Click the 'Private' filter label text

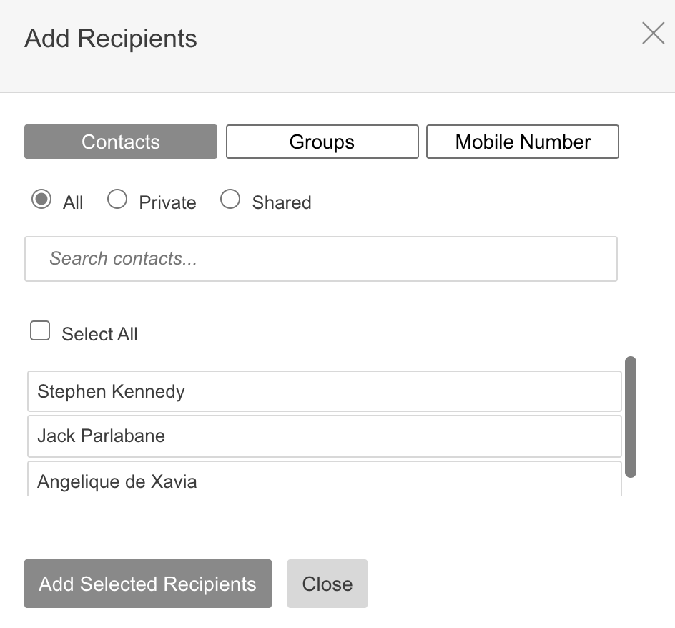point(167,202)
